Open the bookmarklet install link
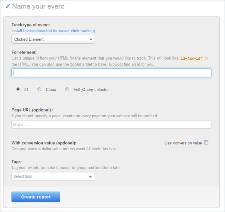Image resolution: width=225 pixels, height=212 pixels. (53, 31)
